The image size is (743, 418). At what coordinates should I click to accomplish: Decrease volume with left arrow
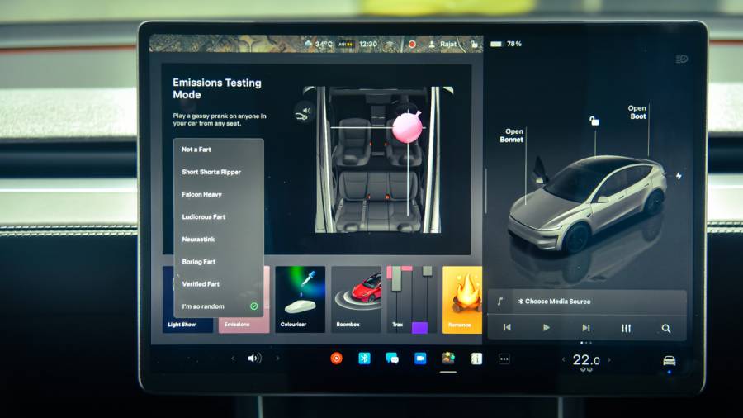tap(233, 359)
